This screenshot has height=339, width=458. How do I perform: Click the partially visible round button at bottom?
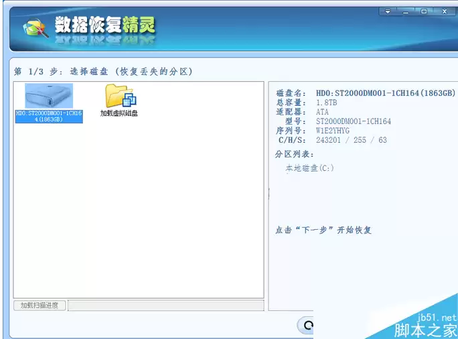click(x=305, y=325)
